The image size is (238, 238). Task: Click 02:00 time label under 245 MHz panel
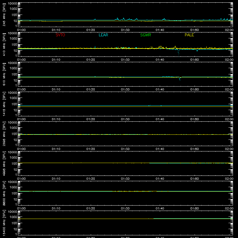click(x=229, y=30)
